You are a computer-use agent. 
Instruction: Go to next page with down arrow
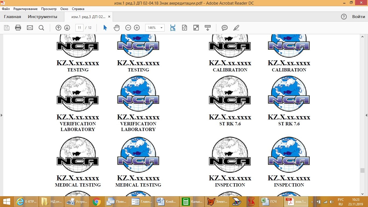(67, 28)
